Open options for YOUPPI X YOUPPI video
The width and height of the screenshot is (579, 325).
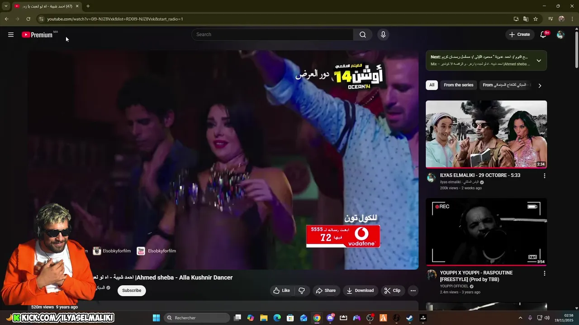tap(544, 273)
